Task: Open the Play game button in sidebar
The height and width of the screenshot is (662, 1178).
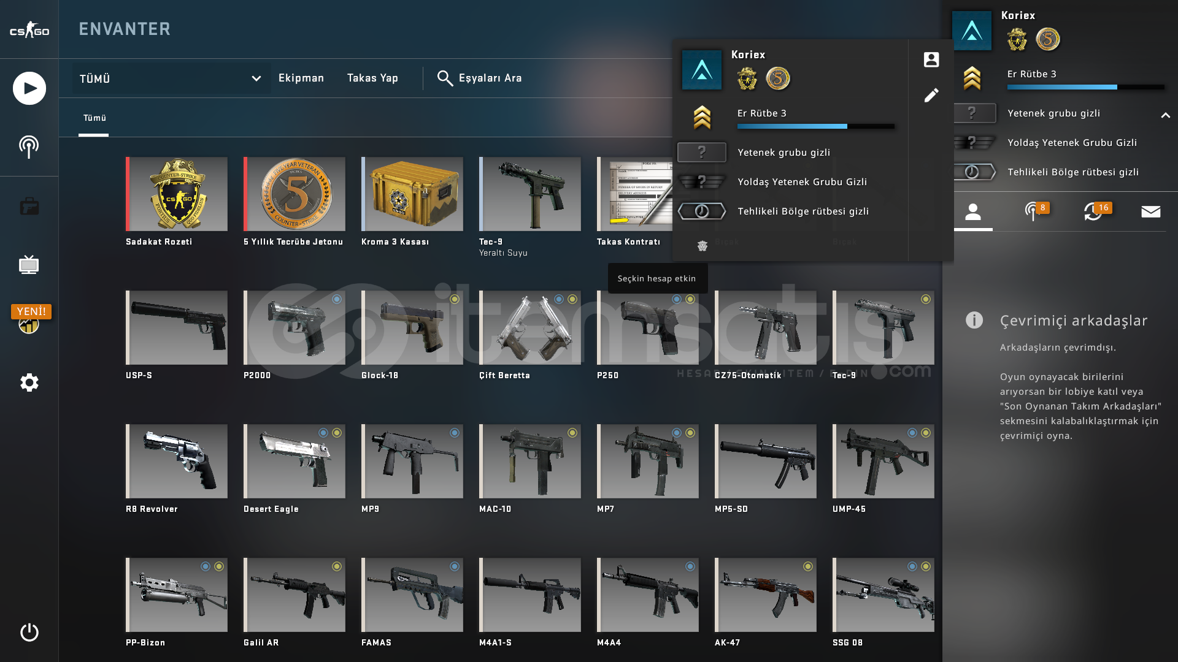Action: (x=29, y=88)
